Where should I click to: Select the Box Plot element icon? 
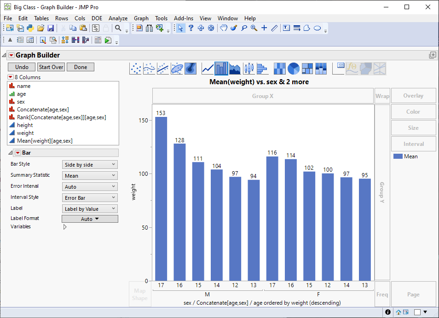coord(249,69)
